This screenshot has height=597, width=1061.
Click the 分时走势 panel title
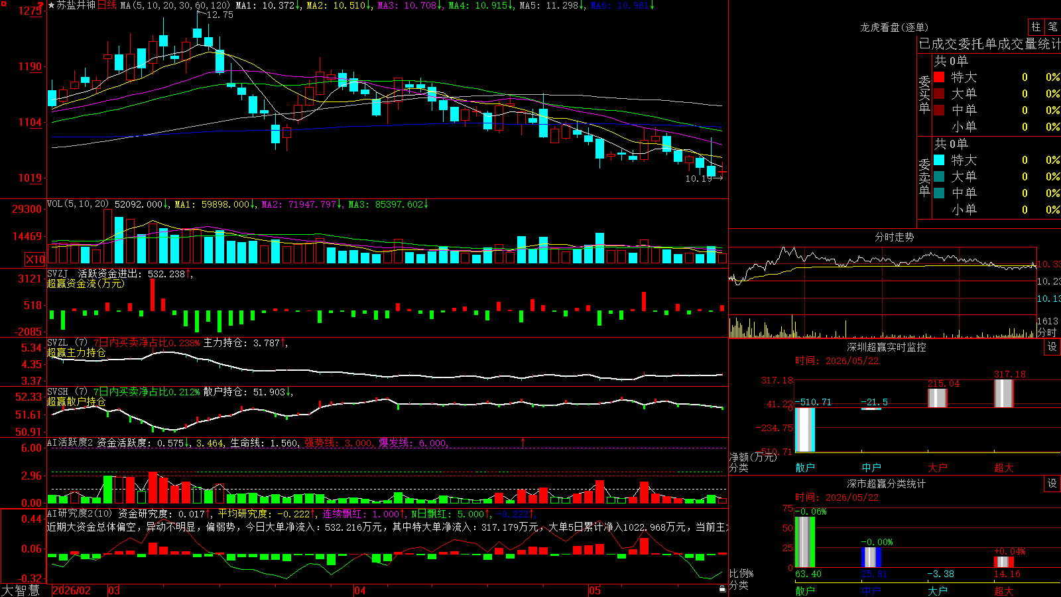(894, 237)
